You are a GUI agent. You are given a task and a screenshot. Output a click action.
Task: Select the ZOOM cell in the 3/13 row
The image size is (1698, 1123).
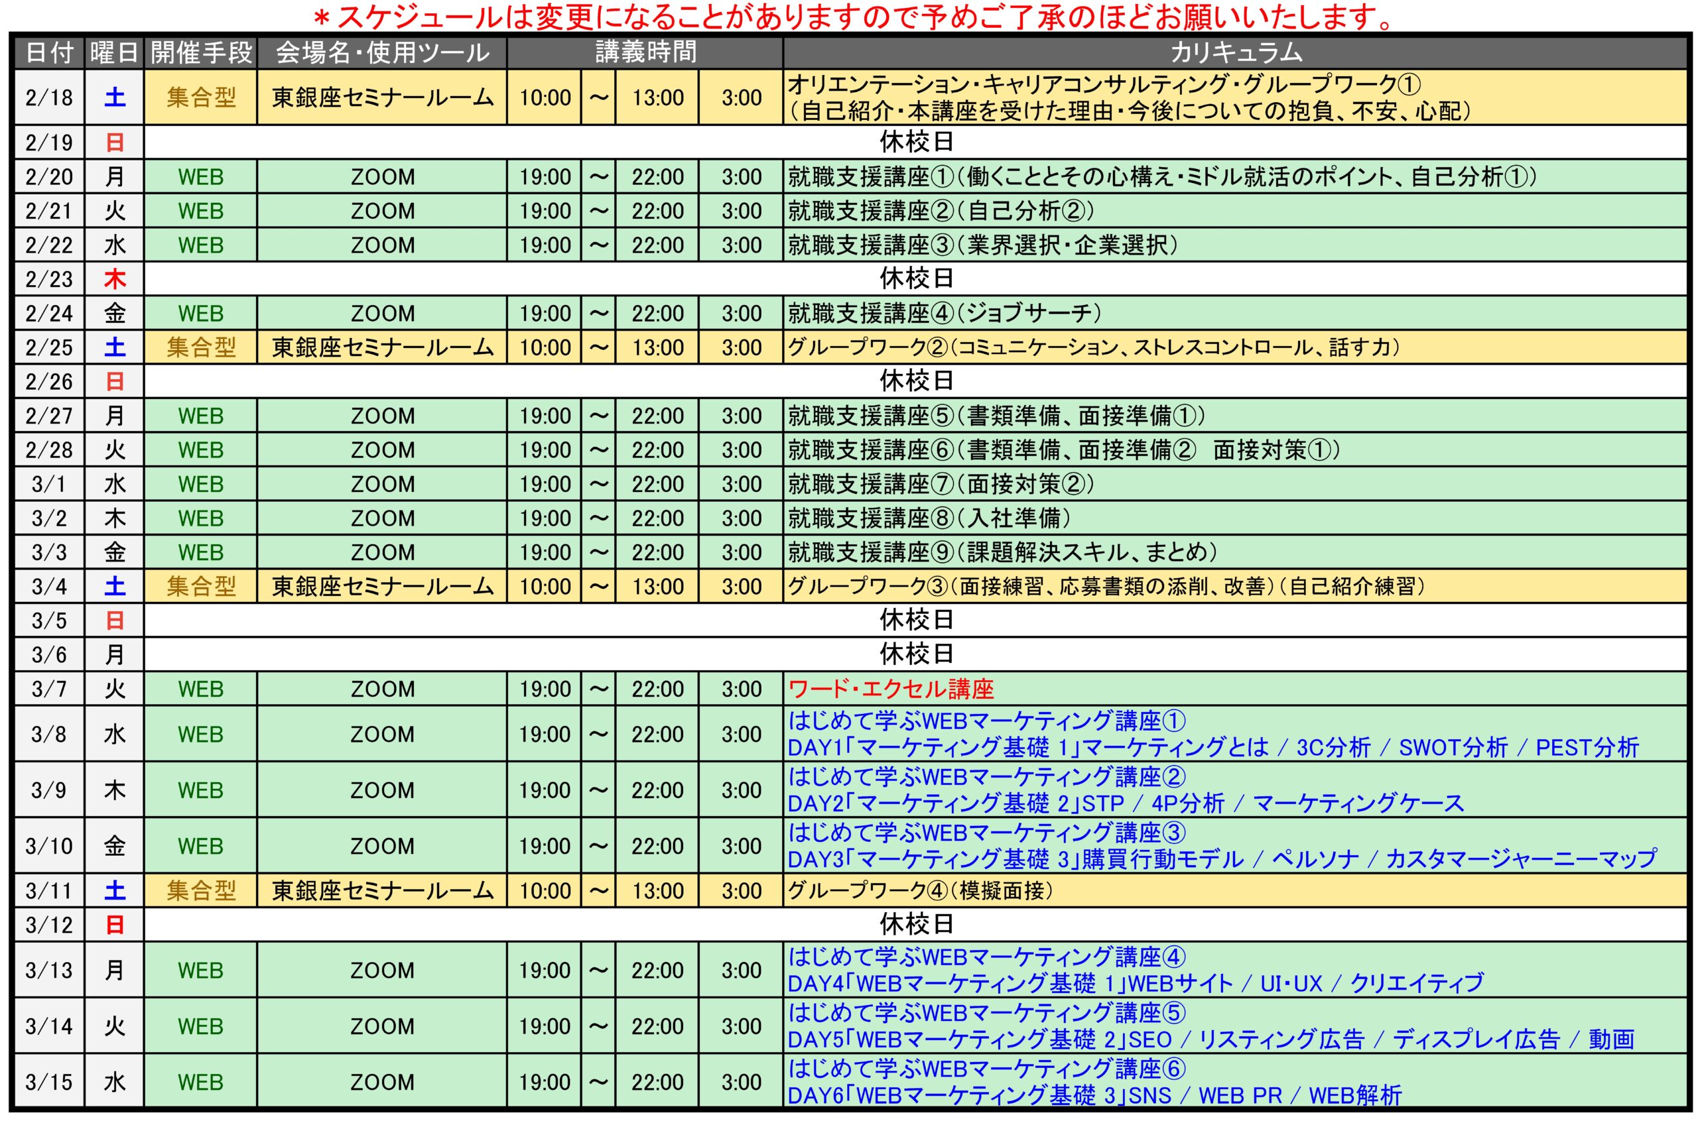(382, 970)
